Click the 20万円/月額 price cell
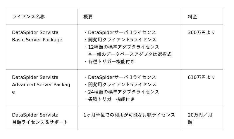The height and width of the screenshot is (139, 234). [x=200, y=118]
